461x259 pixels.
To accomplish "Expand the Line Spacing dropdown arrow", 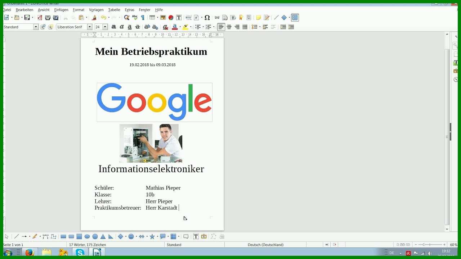I will [260, 27].
